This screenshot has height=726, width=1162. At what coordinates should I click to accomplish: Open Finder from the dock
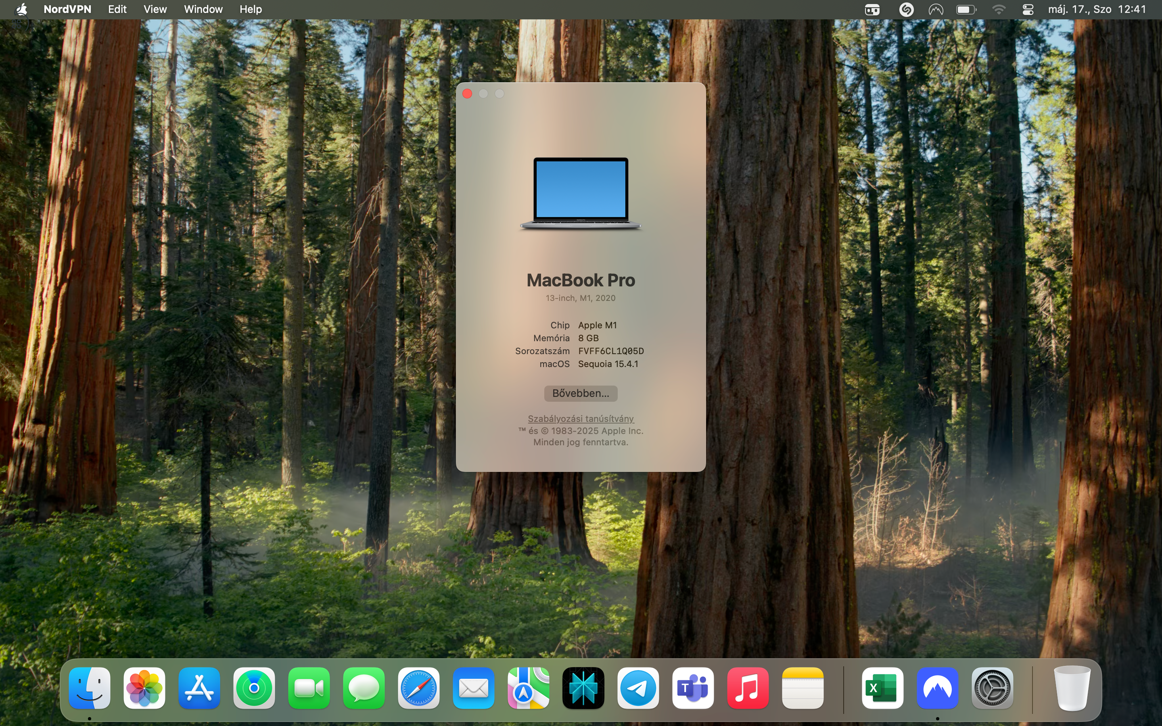[89, 688]
